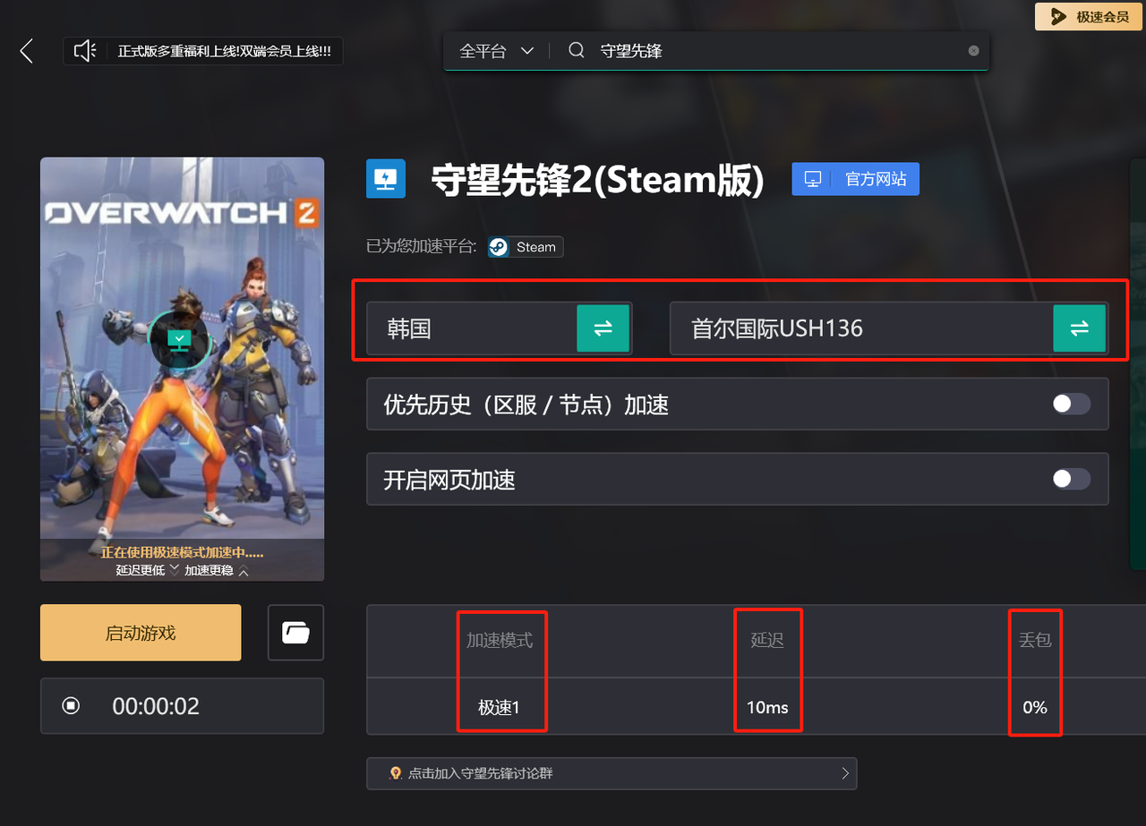Viewport: 1146px width, 826px height.
Task: Click the 延迟 column header
Action: click(x=767, y=641)
